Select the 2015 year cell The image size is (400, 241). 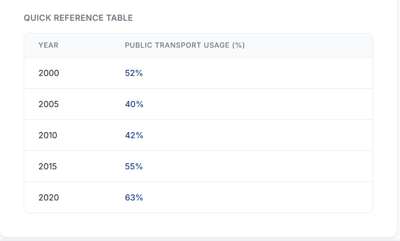point(48,166)
